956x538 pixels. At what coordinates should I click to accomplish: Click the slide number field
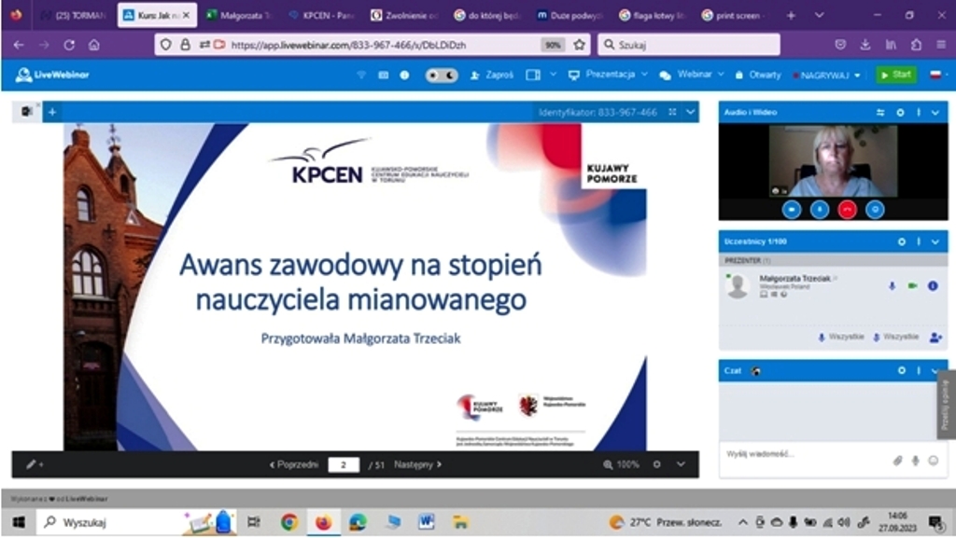pos(344,465)
